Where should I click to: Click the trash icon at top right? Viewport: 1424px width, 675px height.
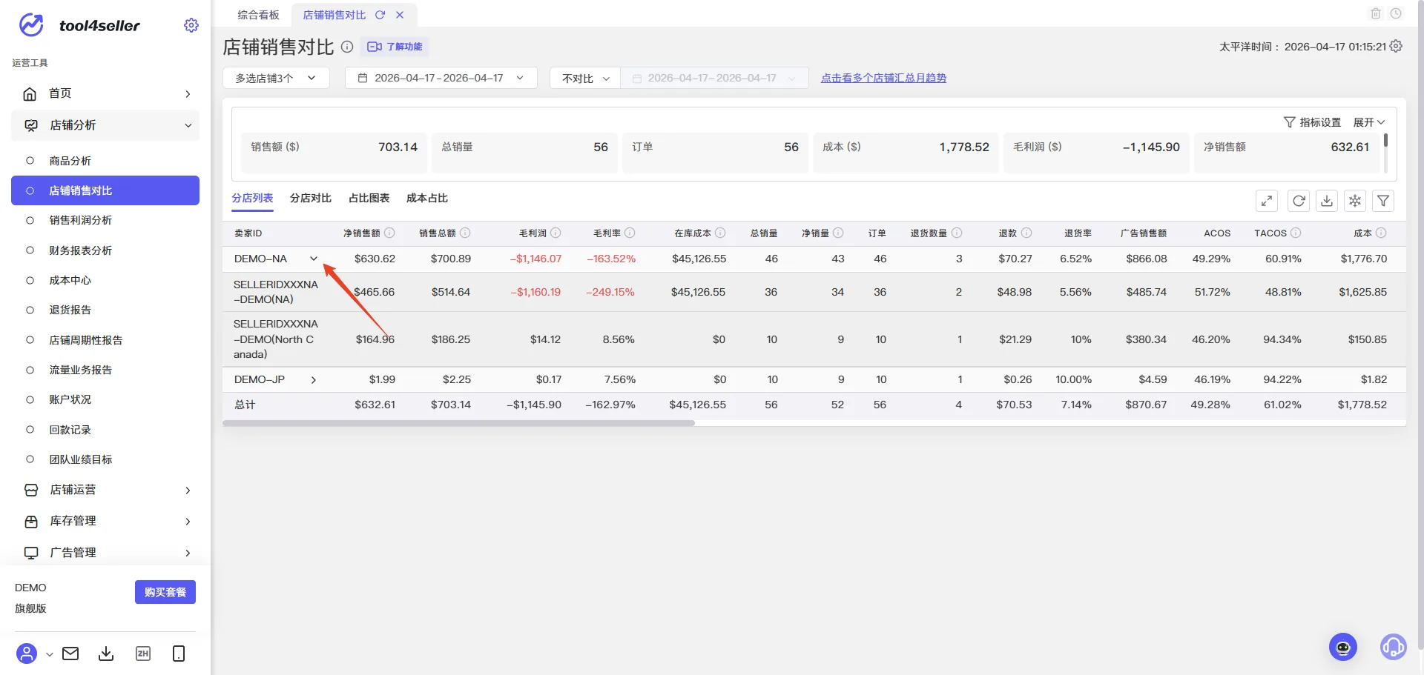tap(1376, 13)
